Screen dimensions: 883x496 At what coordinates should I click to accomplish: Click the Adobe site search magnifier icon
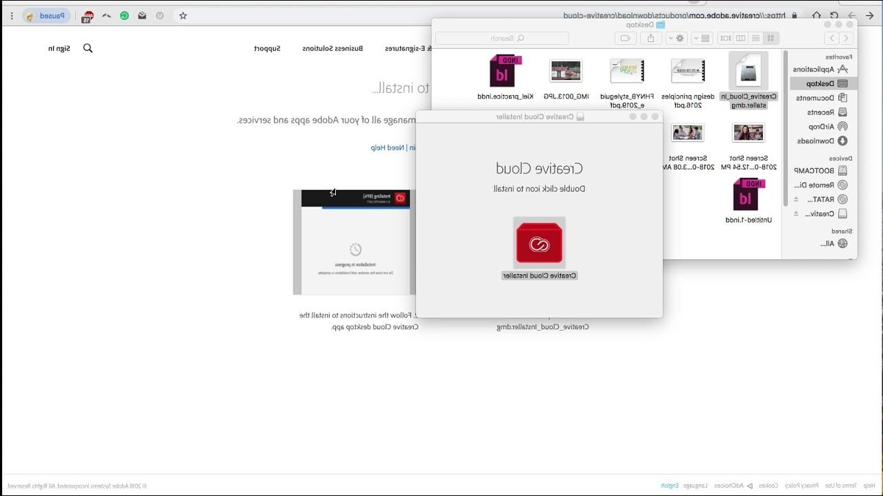pos(88,48)
